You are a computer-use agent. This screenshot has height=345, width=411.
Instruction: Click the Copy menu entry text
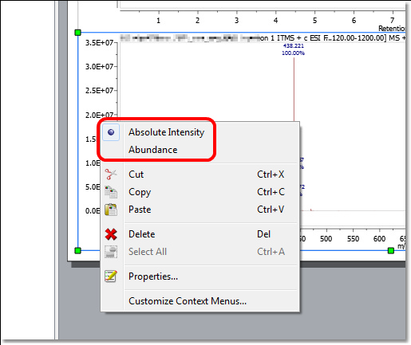[140, 192]
